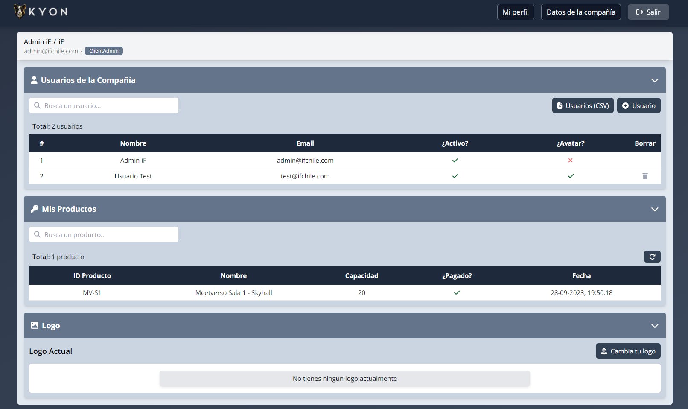Add a new Usuario
This screenshot has width=688, height=409.
coord(639,105)
